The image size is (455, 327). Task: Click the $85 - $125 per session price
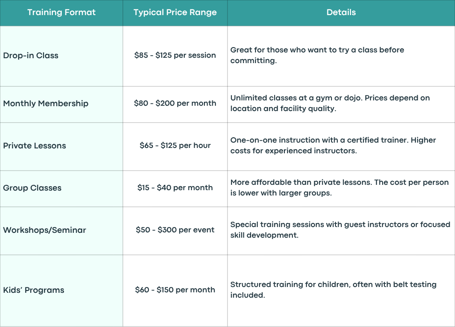[175, 55]
